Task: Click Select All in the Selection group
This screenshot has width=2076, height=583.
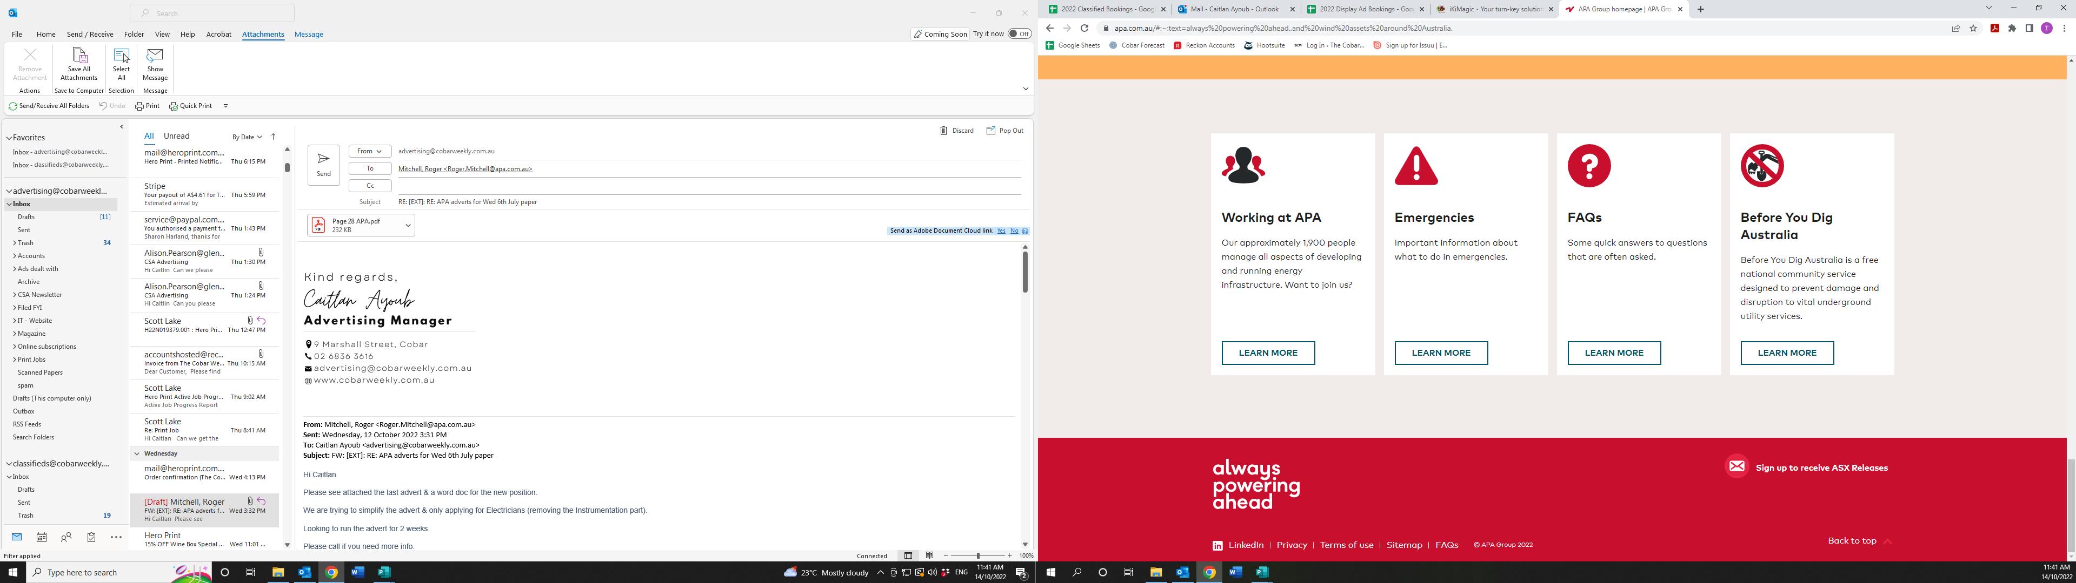Action: (x=121, y=64)
